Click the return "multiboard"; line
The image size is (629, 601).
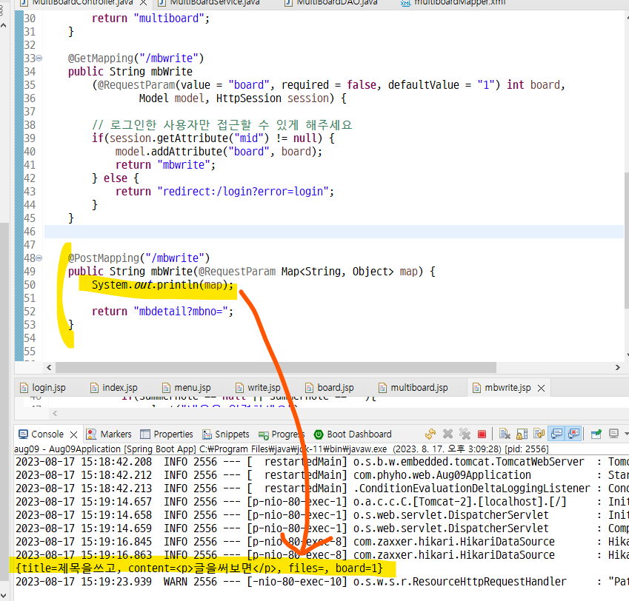(150, 19)
